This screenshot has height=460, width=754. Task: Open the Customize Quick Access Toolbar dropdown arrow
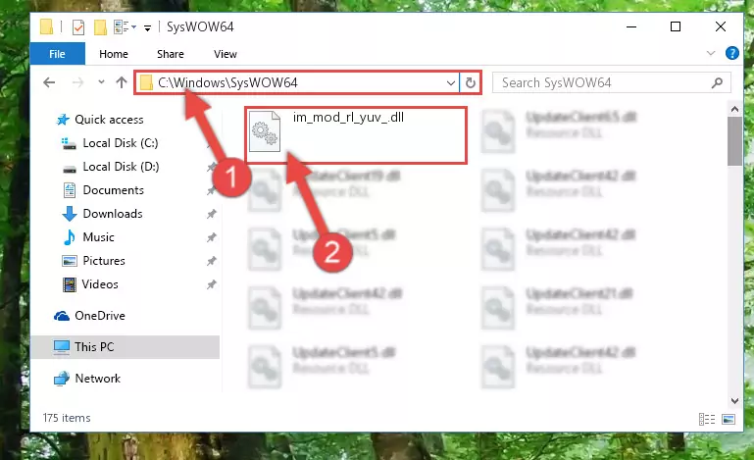point(148,27)
